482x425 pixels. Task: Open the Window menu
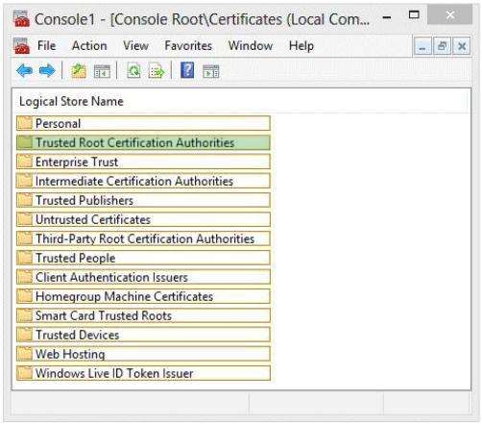pyautogui.click(x=251, y=46)
